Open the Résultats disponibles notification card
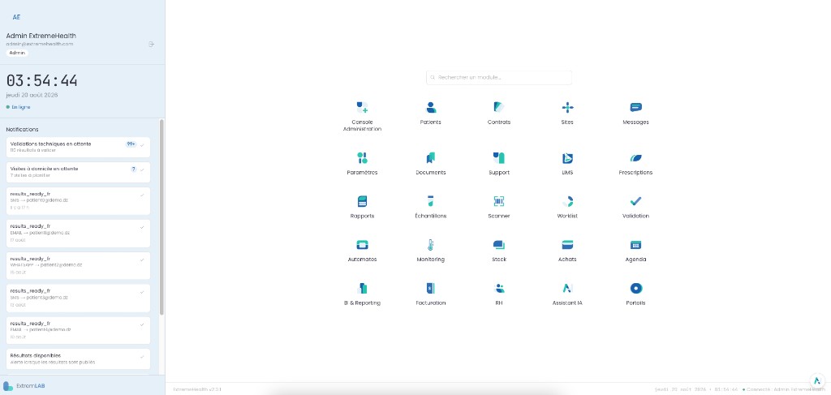This screenshot has height=395, width=831. coord(79,359)
